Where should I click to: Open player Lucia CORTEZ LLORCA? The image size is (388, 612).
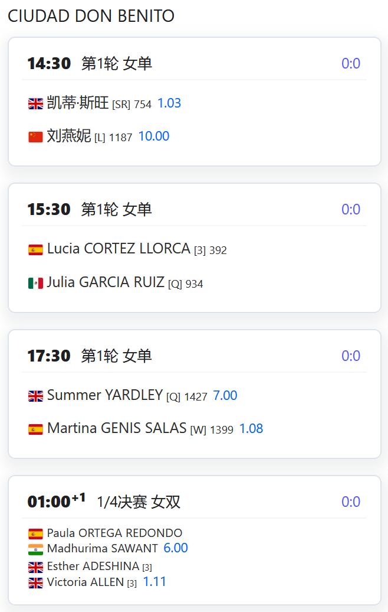pos(119,249)
